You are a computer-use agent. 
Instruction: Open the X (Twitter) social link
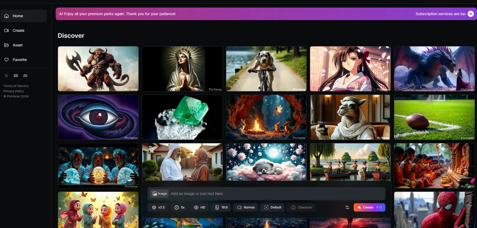[x=7, y=76]
